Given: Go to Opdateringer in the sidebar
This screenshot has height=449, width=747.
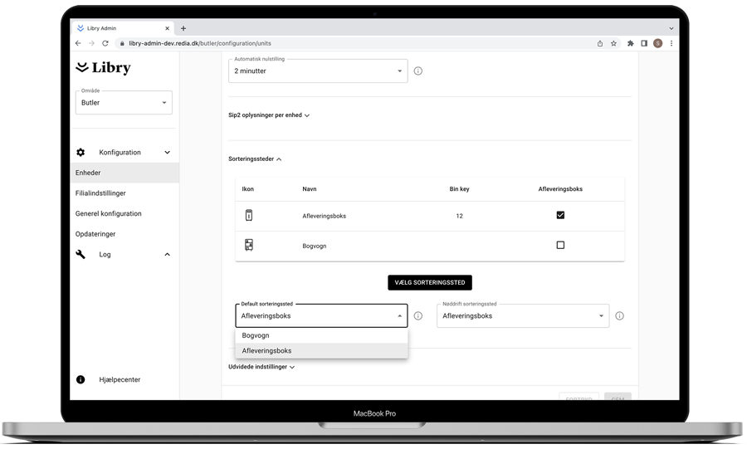Looking at the screenshot, I should (x=95, y=234).
